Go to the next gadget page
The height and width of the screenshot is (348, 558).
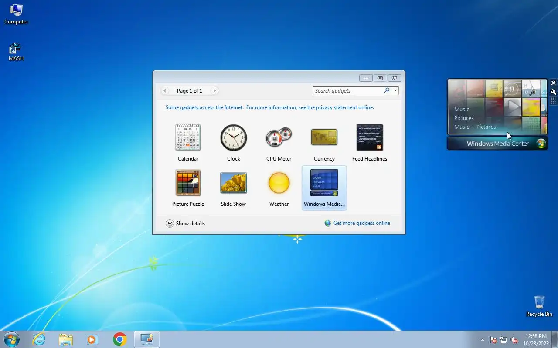(x=214, y=90)
